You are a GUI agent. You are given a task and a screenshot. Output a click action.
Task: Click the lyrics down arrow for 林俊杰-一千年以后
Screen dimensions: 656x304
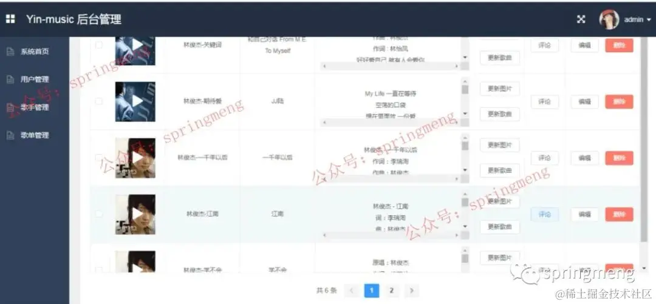pos(465,170)
